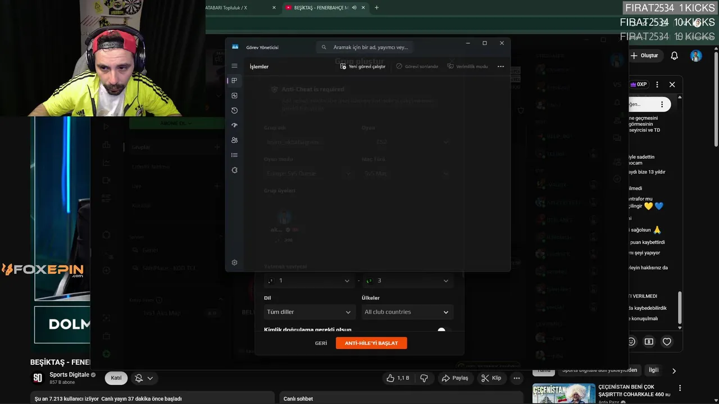Like the video with 1,1 B likes
Viewport: 719px width, 404px height.
click(x=398, y=378)
